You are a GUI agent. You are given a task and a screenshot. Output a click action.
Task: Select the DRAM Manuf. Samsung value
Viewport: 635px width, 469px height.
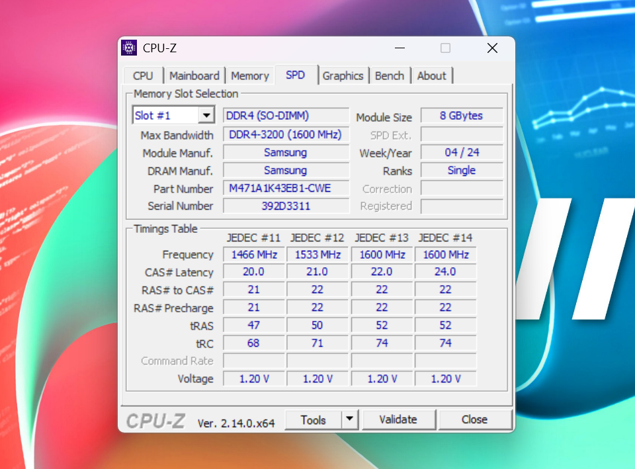(x=286, y=170)
